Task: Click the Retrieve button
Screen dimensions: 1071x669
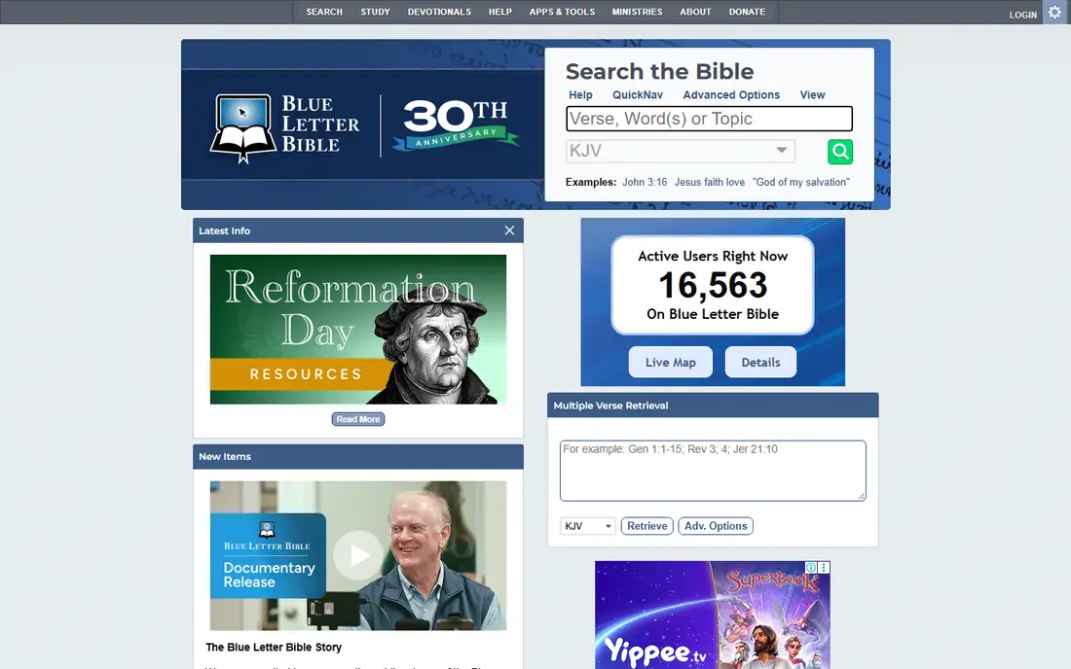Action: point(646,526)
